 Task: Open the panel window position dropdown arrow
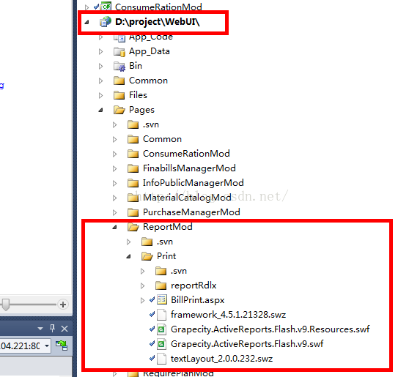pyautogui.click(x=40, y=329)
